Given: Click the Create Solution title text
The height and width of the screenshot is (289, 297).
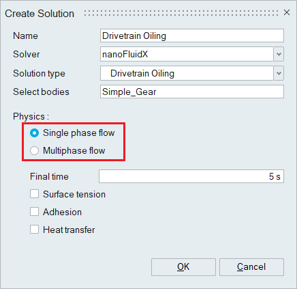Looking at the screenshot, I should point(40,14).
